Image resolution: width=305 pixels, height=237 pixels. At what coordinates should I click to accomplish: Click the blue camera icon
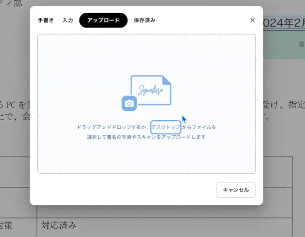[x=129, y=104]
